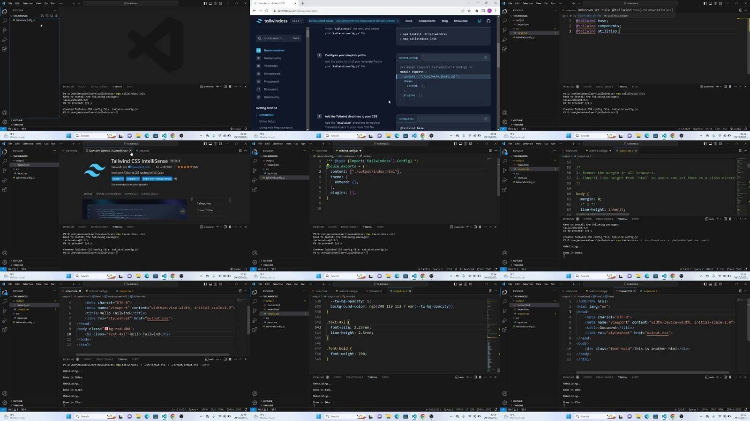Open Extensions view in empty-editor VS Code window
Viewport: 750px width, 421px height.
coord(5,49)
